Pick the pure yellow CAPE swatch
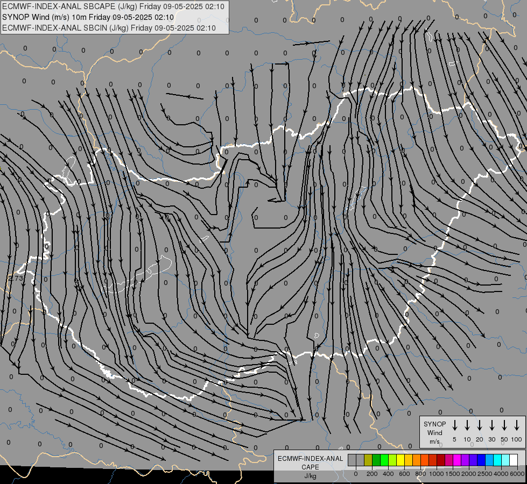The height and width of the screenshot is (484, 527). (x=400, y=460)
